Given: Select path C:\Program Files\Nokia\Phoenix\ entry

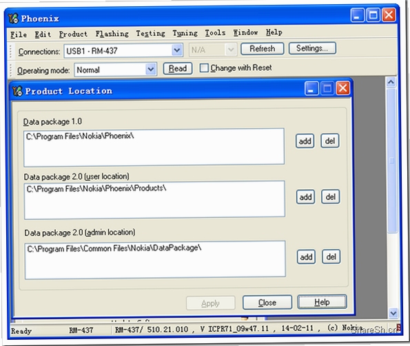Looking at the screenshot, I should click(80, 136).
